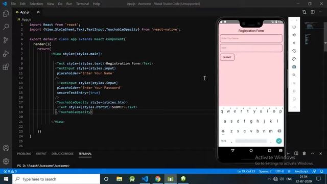Close the App.js editor tab
The image size is (327, 184).
point(38,12)
